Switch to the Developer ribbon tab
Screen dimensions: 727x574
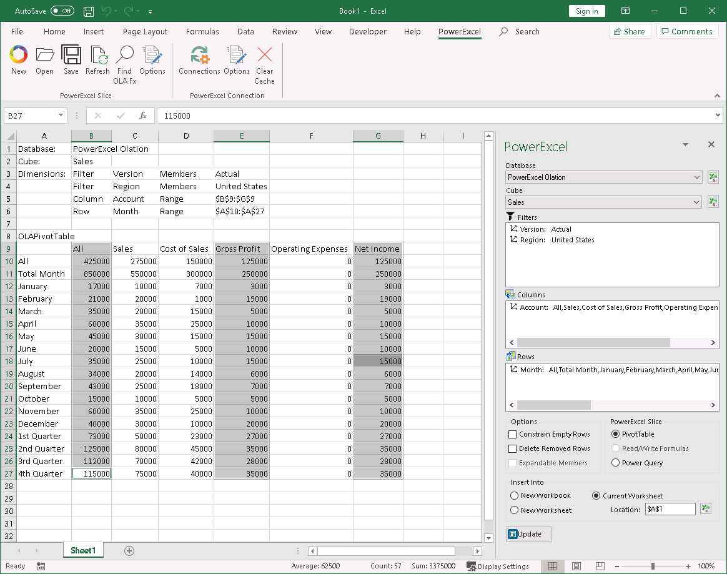368,31
